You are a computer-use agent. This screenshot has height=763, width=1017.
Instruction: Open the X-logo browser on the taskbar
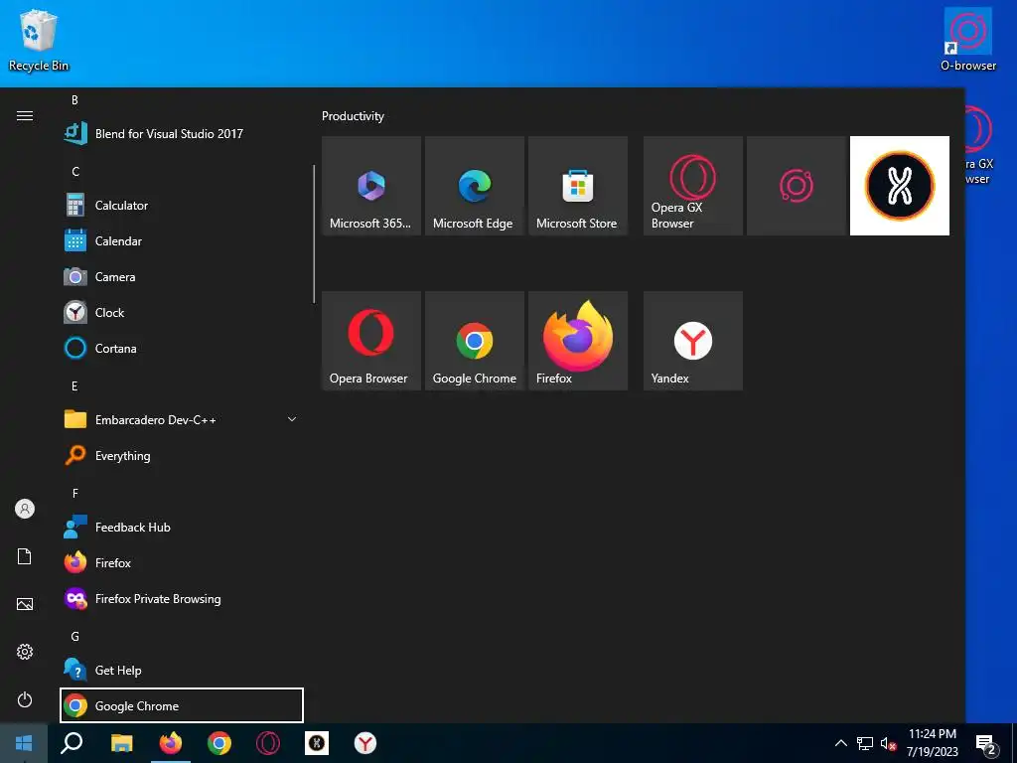(317, 743)
